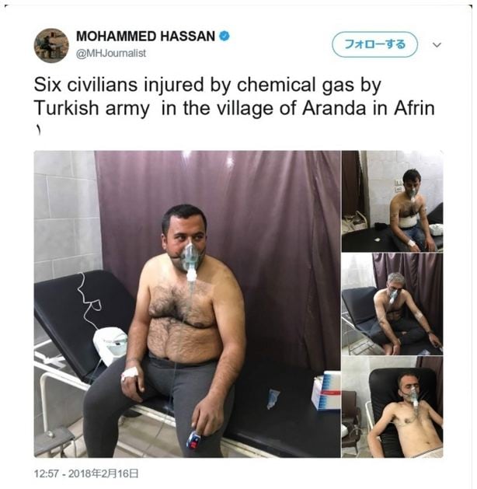Image resolution: width=477 pixels, height=489 pixels.
Task: Click the word "Aranda" in the tweet text
Action: [x=334, y=108]
